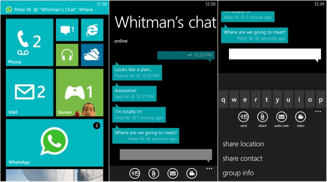327x182 pixels.
Task: Tap the o key on the keyboard
Action: click(x=310, y=99)
